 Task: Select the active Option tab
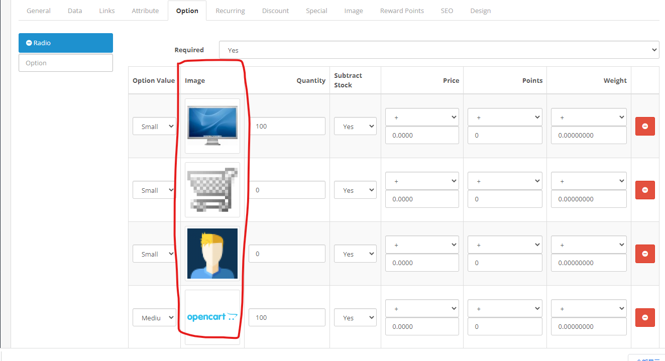[187, 11]
